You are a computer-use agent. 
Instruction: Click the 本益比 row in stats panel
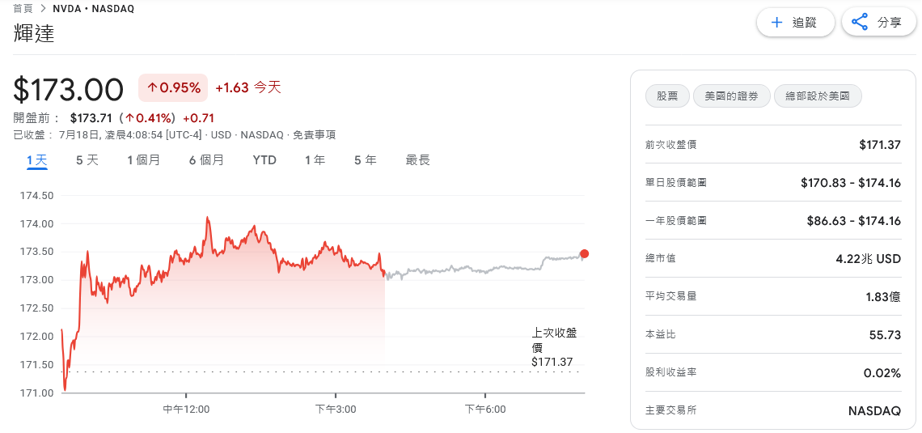click(x=772, y=335)
